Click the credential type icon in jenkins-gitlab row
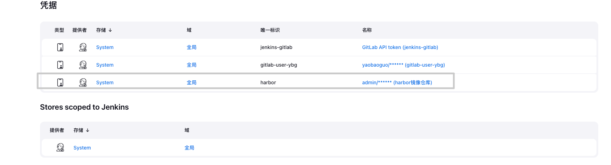This screenshot has height=165, width=611. click(x=60, y=47)
